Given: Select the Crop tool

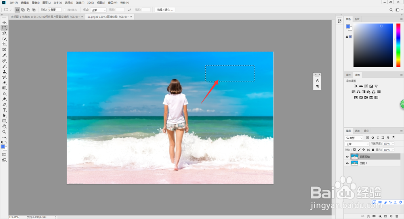Looking at the screenshot, I should (x=4, y=44).
